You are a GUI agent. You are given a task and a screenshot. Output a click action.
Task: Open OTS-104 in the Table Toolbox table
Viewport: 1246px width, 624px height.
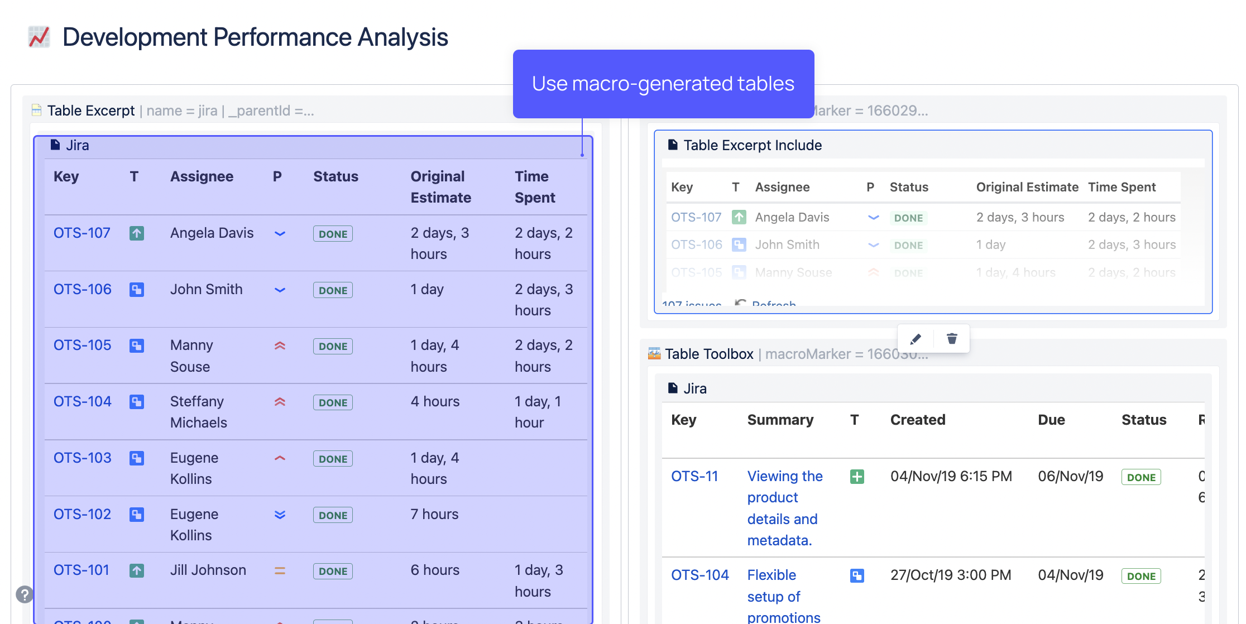[x=699, y=575]
